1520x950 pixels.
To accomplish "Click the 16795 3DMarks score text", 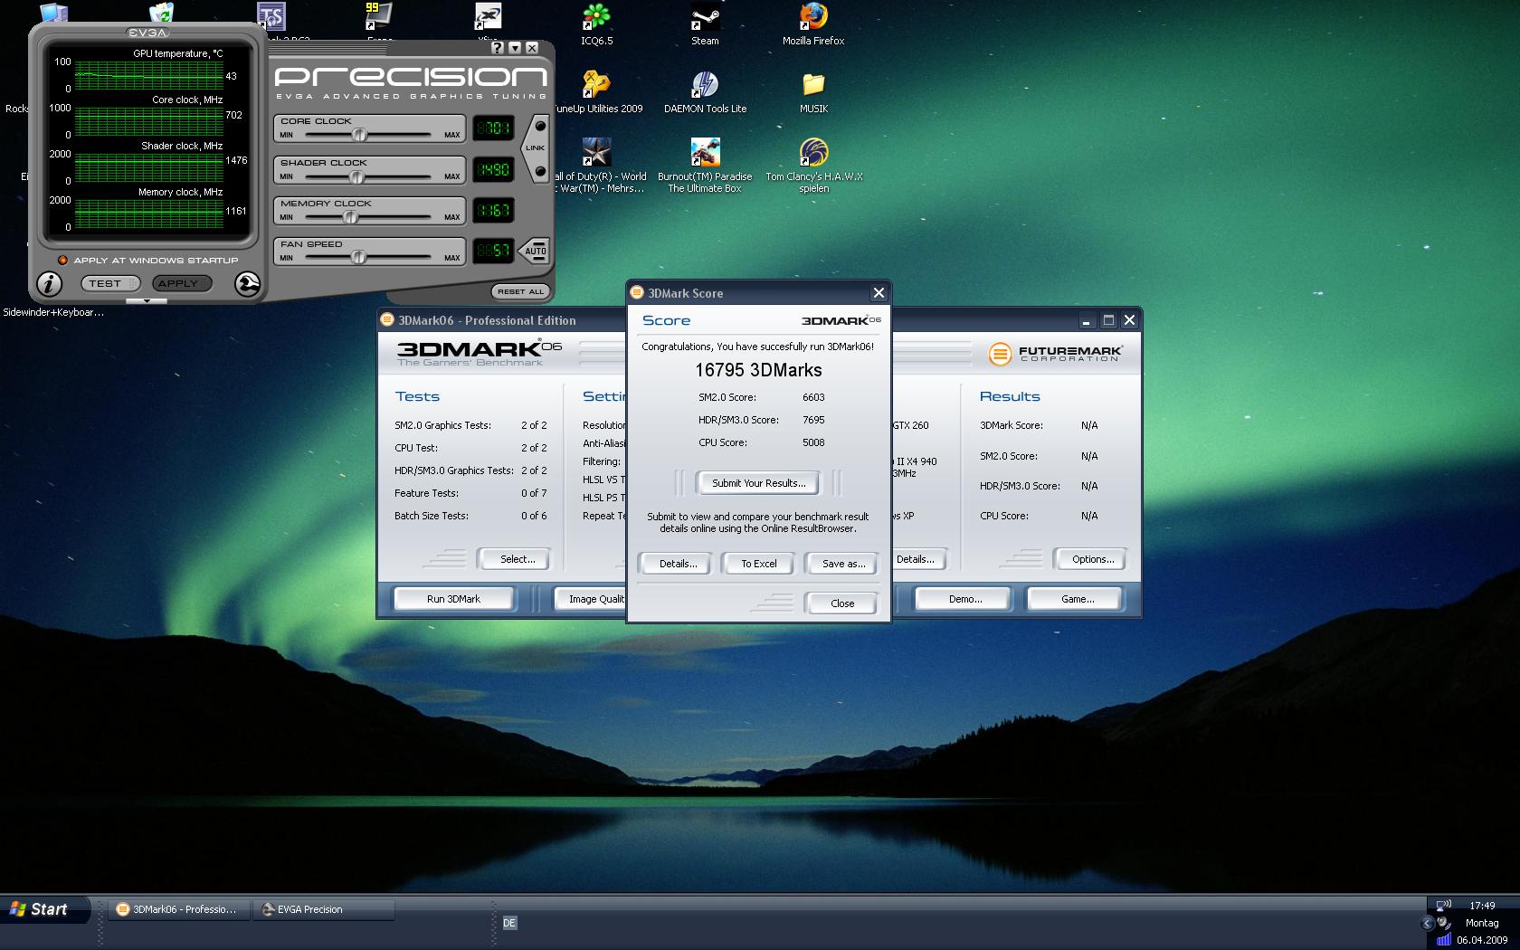I will pyautogui.click(x=758, y=370).
